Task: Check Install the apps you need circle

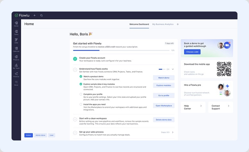Action: click(x=81, y=105)
